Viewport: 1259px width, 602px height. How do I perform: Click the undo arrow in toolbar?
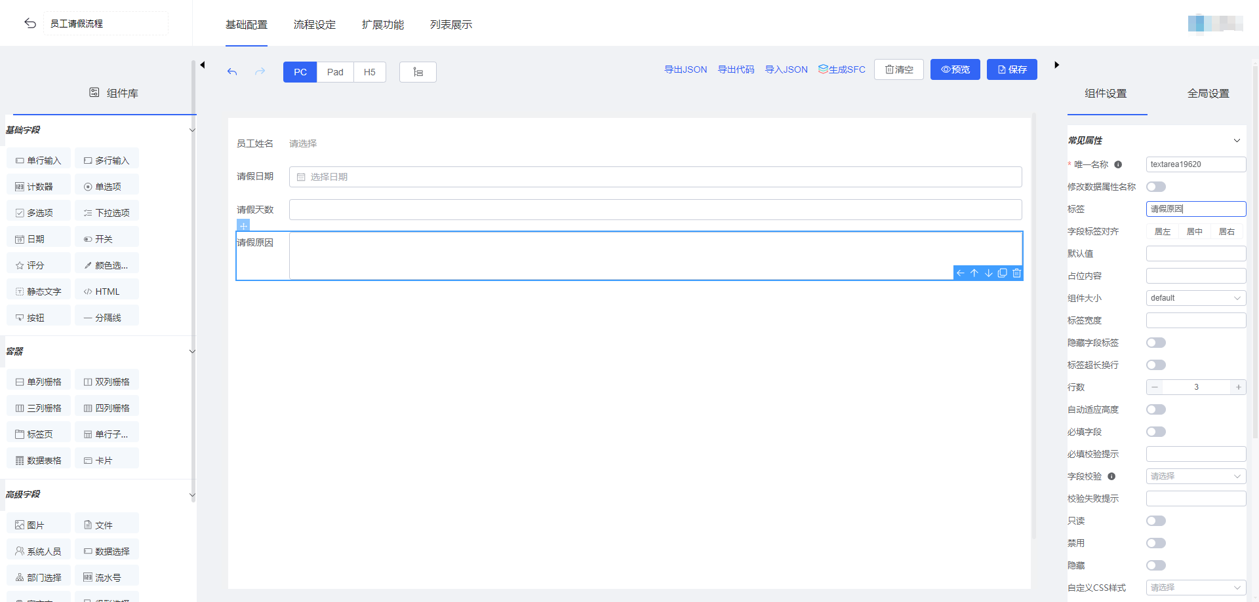[x=232, y=72]
